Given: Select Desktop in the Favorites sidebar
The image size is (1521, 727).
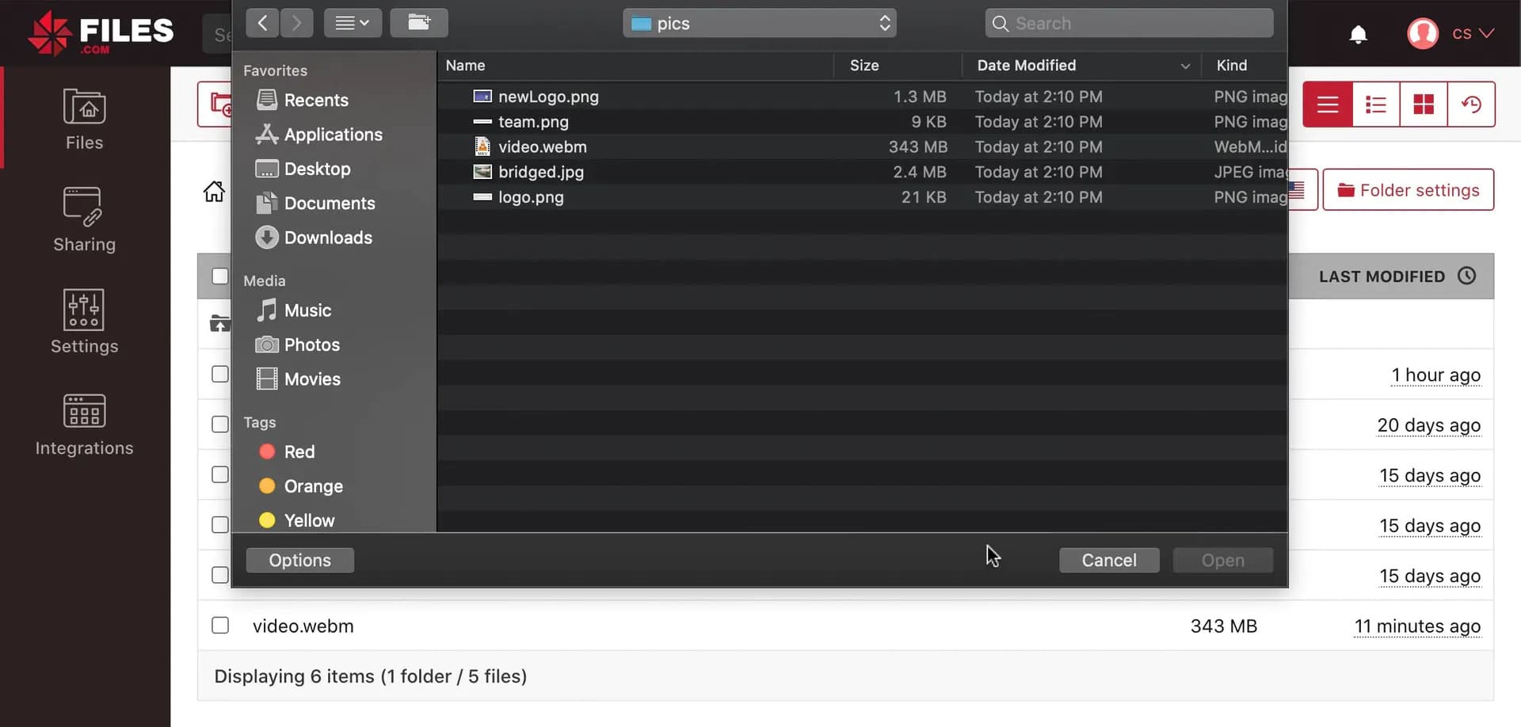Looking at the screenshot, I should coord(317,169).
